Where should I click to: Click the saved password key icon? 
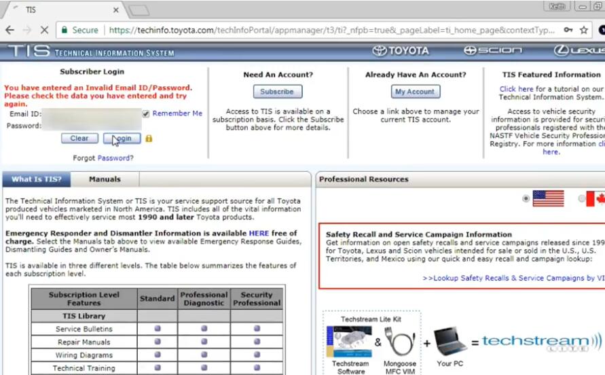click(568, 30)
